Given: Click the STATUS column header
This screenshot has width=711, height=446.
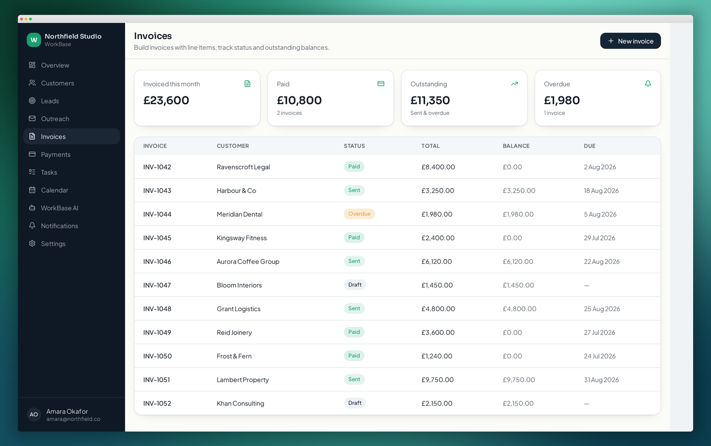Looking at the screenshot, I should click(x=354, y=146).
